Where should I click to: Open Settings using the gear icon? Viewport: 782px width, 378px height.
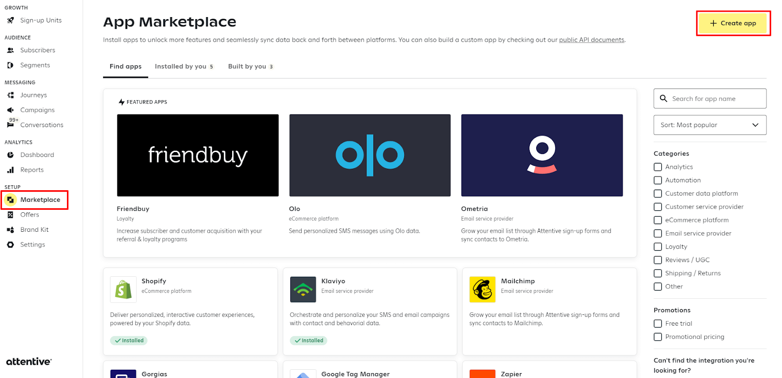(10, 245)
